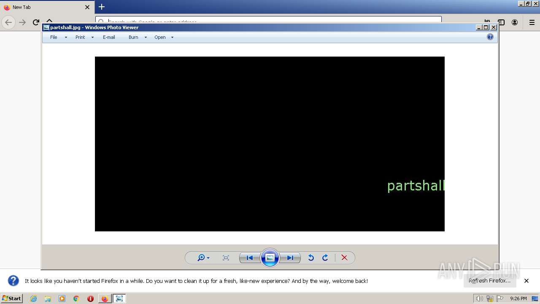Dismiss the Firefox refresh notification

[526, 281]
